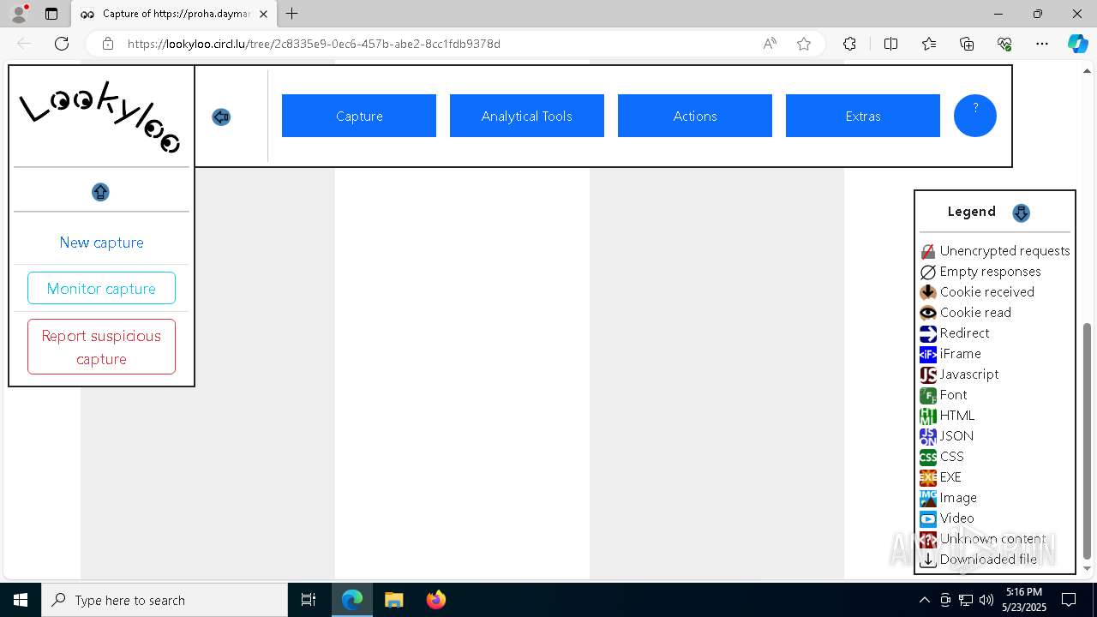Open Read aloud in the address bar
This screenshot has height=617, width=1097.
tap(770, 44)
